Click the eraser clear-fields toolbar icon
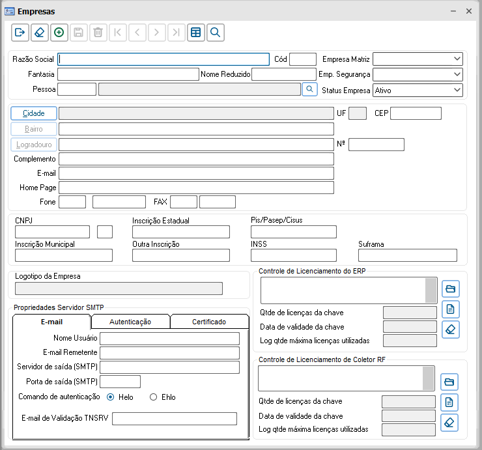Image resolution: width=482 pixels, height=450 pixels. [40, 32]
